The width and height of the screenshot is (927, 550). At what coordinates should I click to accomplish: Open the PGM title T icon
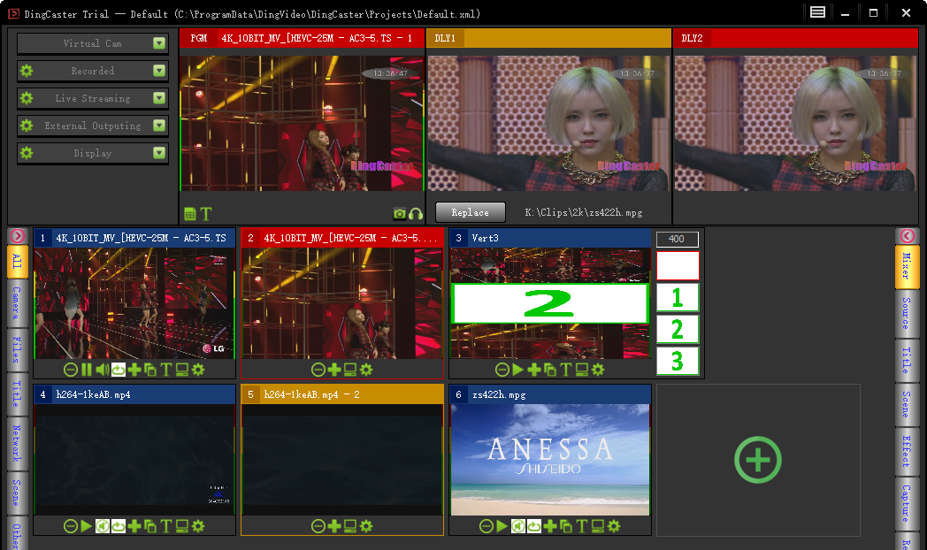pos(206,214)
